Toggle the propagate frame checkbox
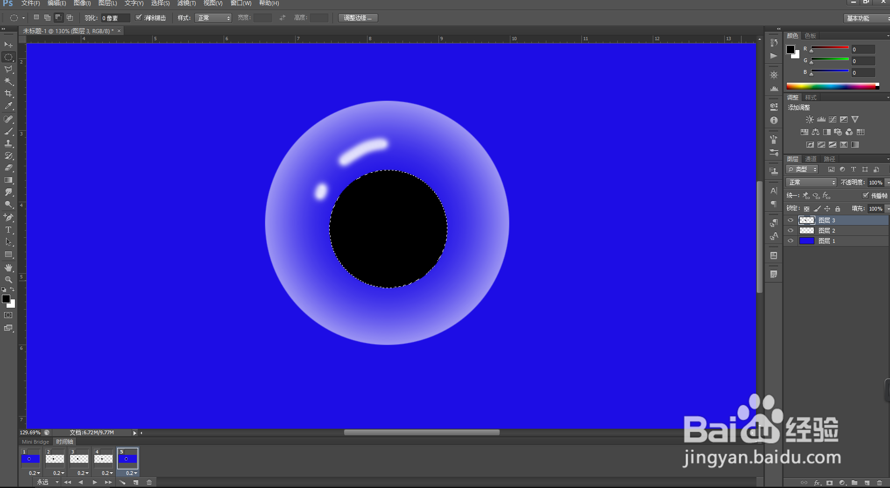Screen dimensions: 890x488 (x=865, y=195)
